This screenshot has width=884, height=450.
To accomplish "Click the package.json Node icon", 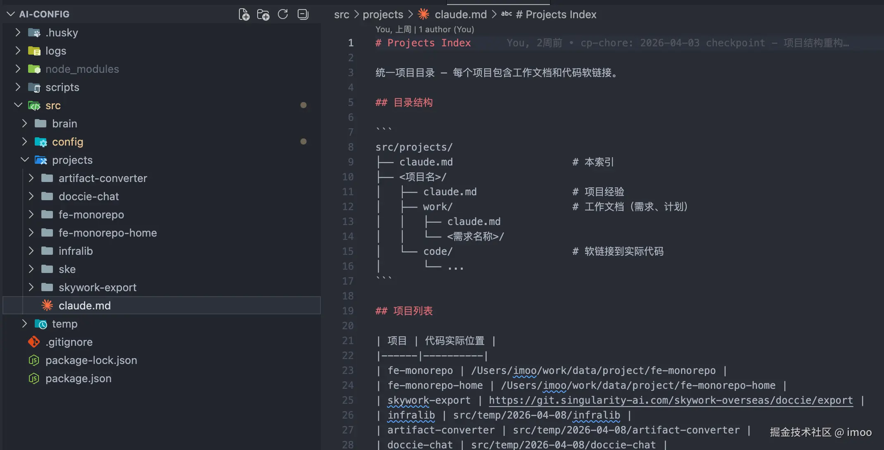I will 34,378.
